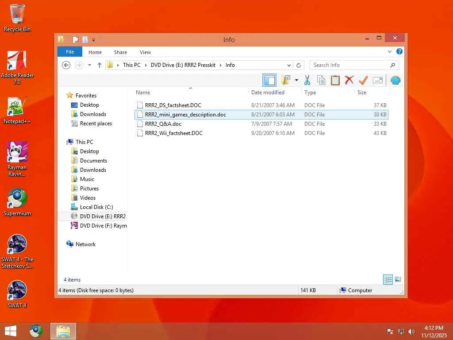The image size is (453, 340).
Task: Click New folder icon in title bar
Action: (x=85, y=39)
